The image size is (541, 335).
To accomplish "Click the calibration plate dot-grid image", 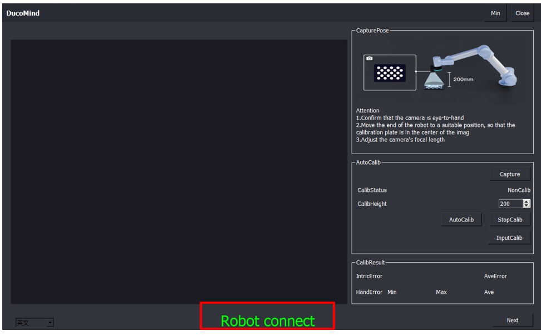I will pos(390,73).
